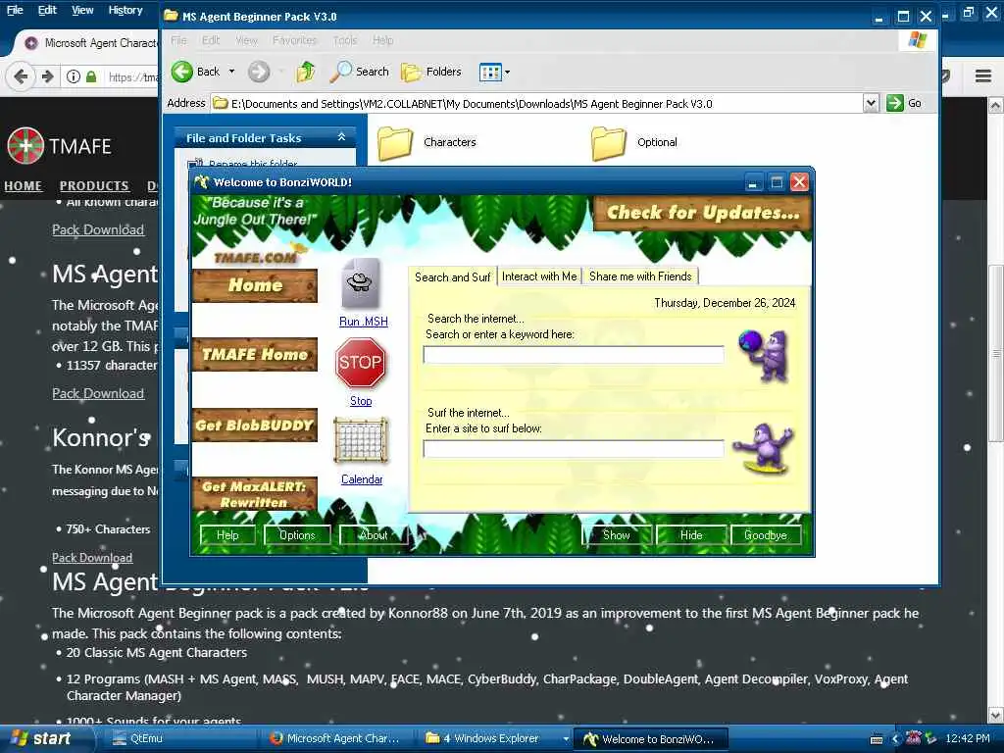1004x753 pixels.
Task: Switch to Interact with Me tab
Action: click(x=539, y=276)
